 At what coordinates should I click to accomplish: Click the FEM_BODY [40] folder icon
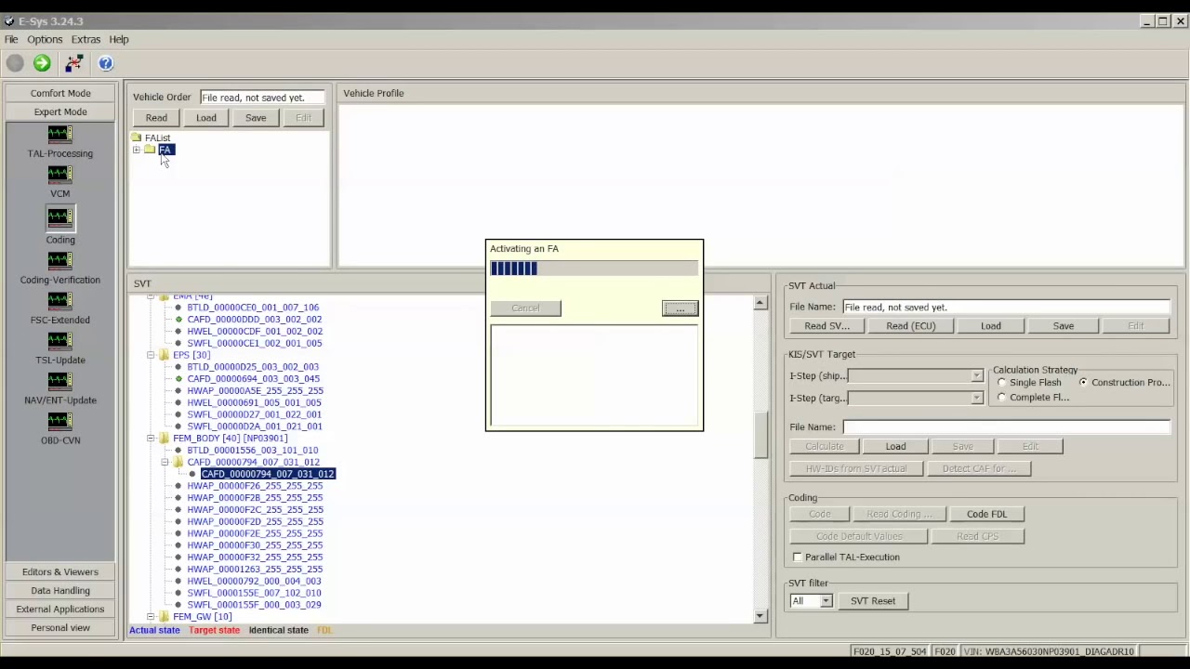point(164,438)
